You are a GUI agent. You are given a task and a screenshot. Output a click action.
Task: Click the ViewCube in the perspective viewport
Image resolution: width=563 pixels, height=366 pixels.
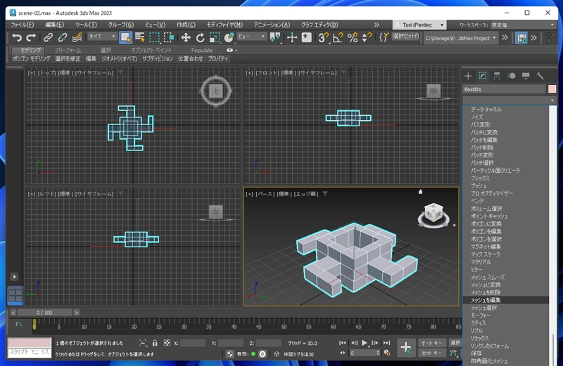[434, 214]
